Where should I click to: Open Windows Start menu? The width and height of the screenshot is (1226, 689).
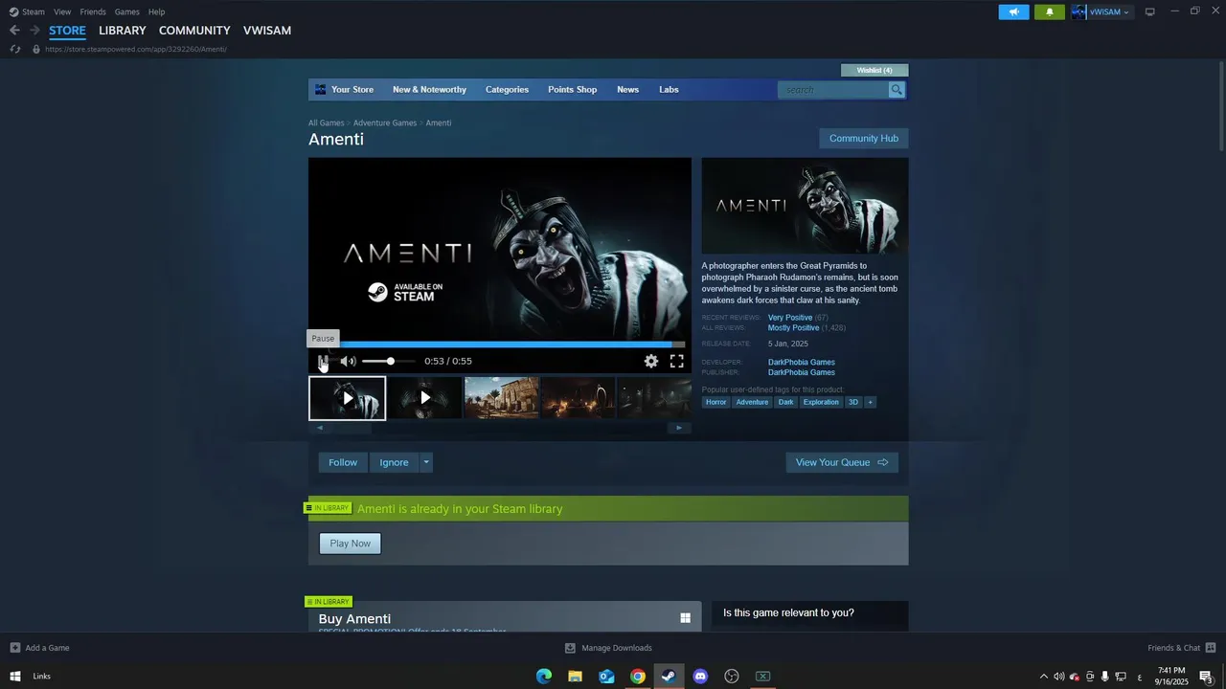pyautogui.click(x=15, y=677)
